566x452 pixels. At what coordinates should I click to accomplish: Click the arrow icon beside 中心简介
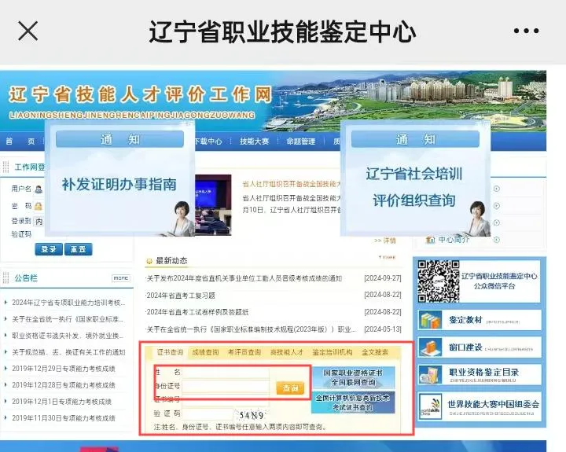pos(497,239)
